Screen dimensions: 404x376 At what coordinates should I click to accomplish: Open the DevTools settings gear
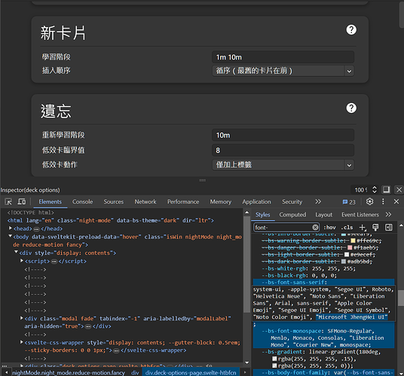pos(370,202)
